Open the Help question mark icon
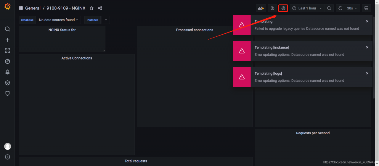 pyautogui.click(x=7, y=157)
